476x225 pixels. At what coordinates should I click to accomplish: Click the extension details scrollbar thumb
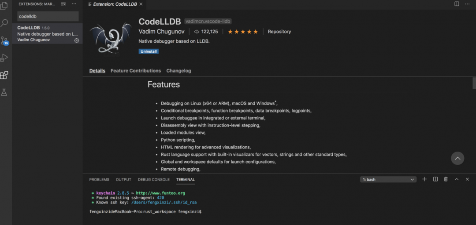474,83
